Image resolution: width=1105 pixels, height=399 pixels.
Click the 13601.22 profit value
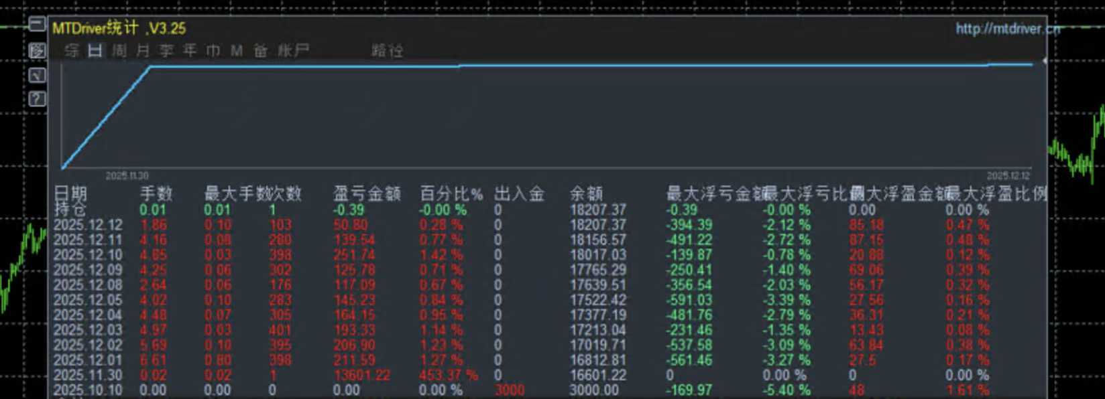pyautogui.click(x=361, y=375)
